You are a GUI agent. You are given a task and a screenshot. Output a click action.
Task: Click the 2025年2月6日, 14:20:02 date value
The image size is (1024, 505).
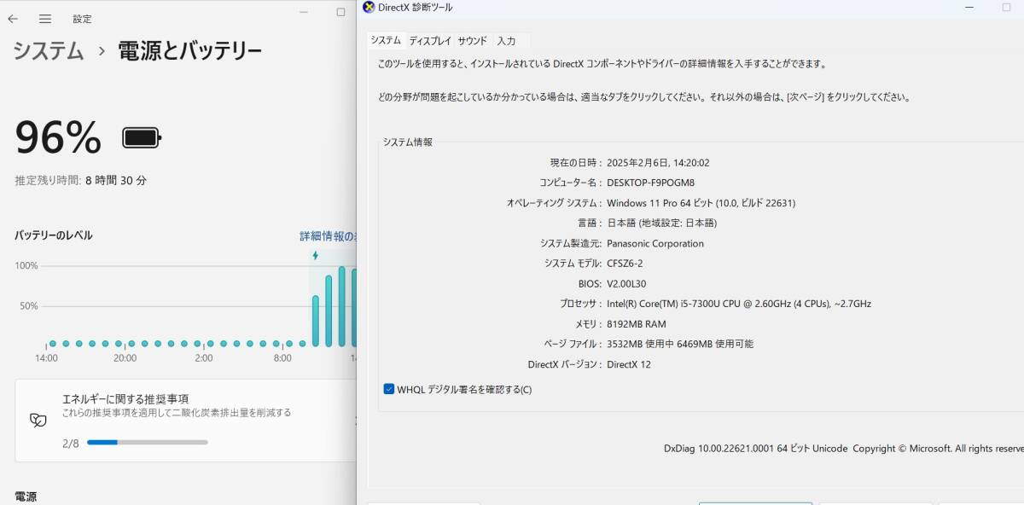coord(658,163)
